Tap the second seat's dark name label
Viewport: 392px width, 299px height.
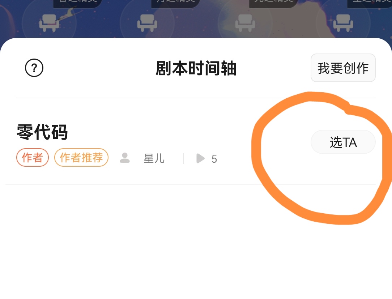[x=176, y=4]
